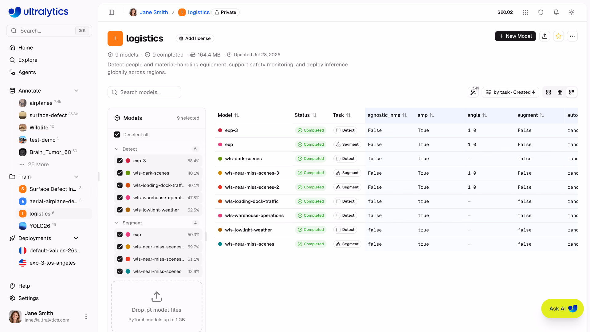Open the three-dot project options menu
590x332 pixels.
(572, 36)
